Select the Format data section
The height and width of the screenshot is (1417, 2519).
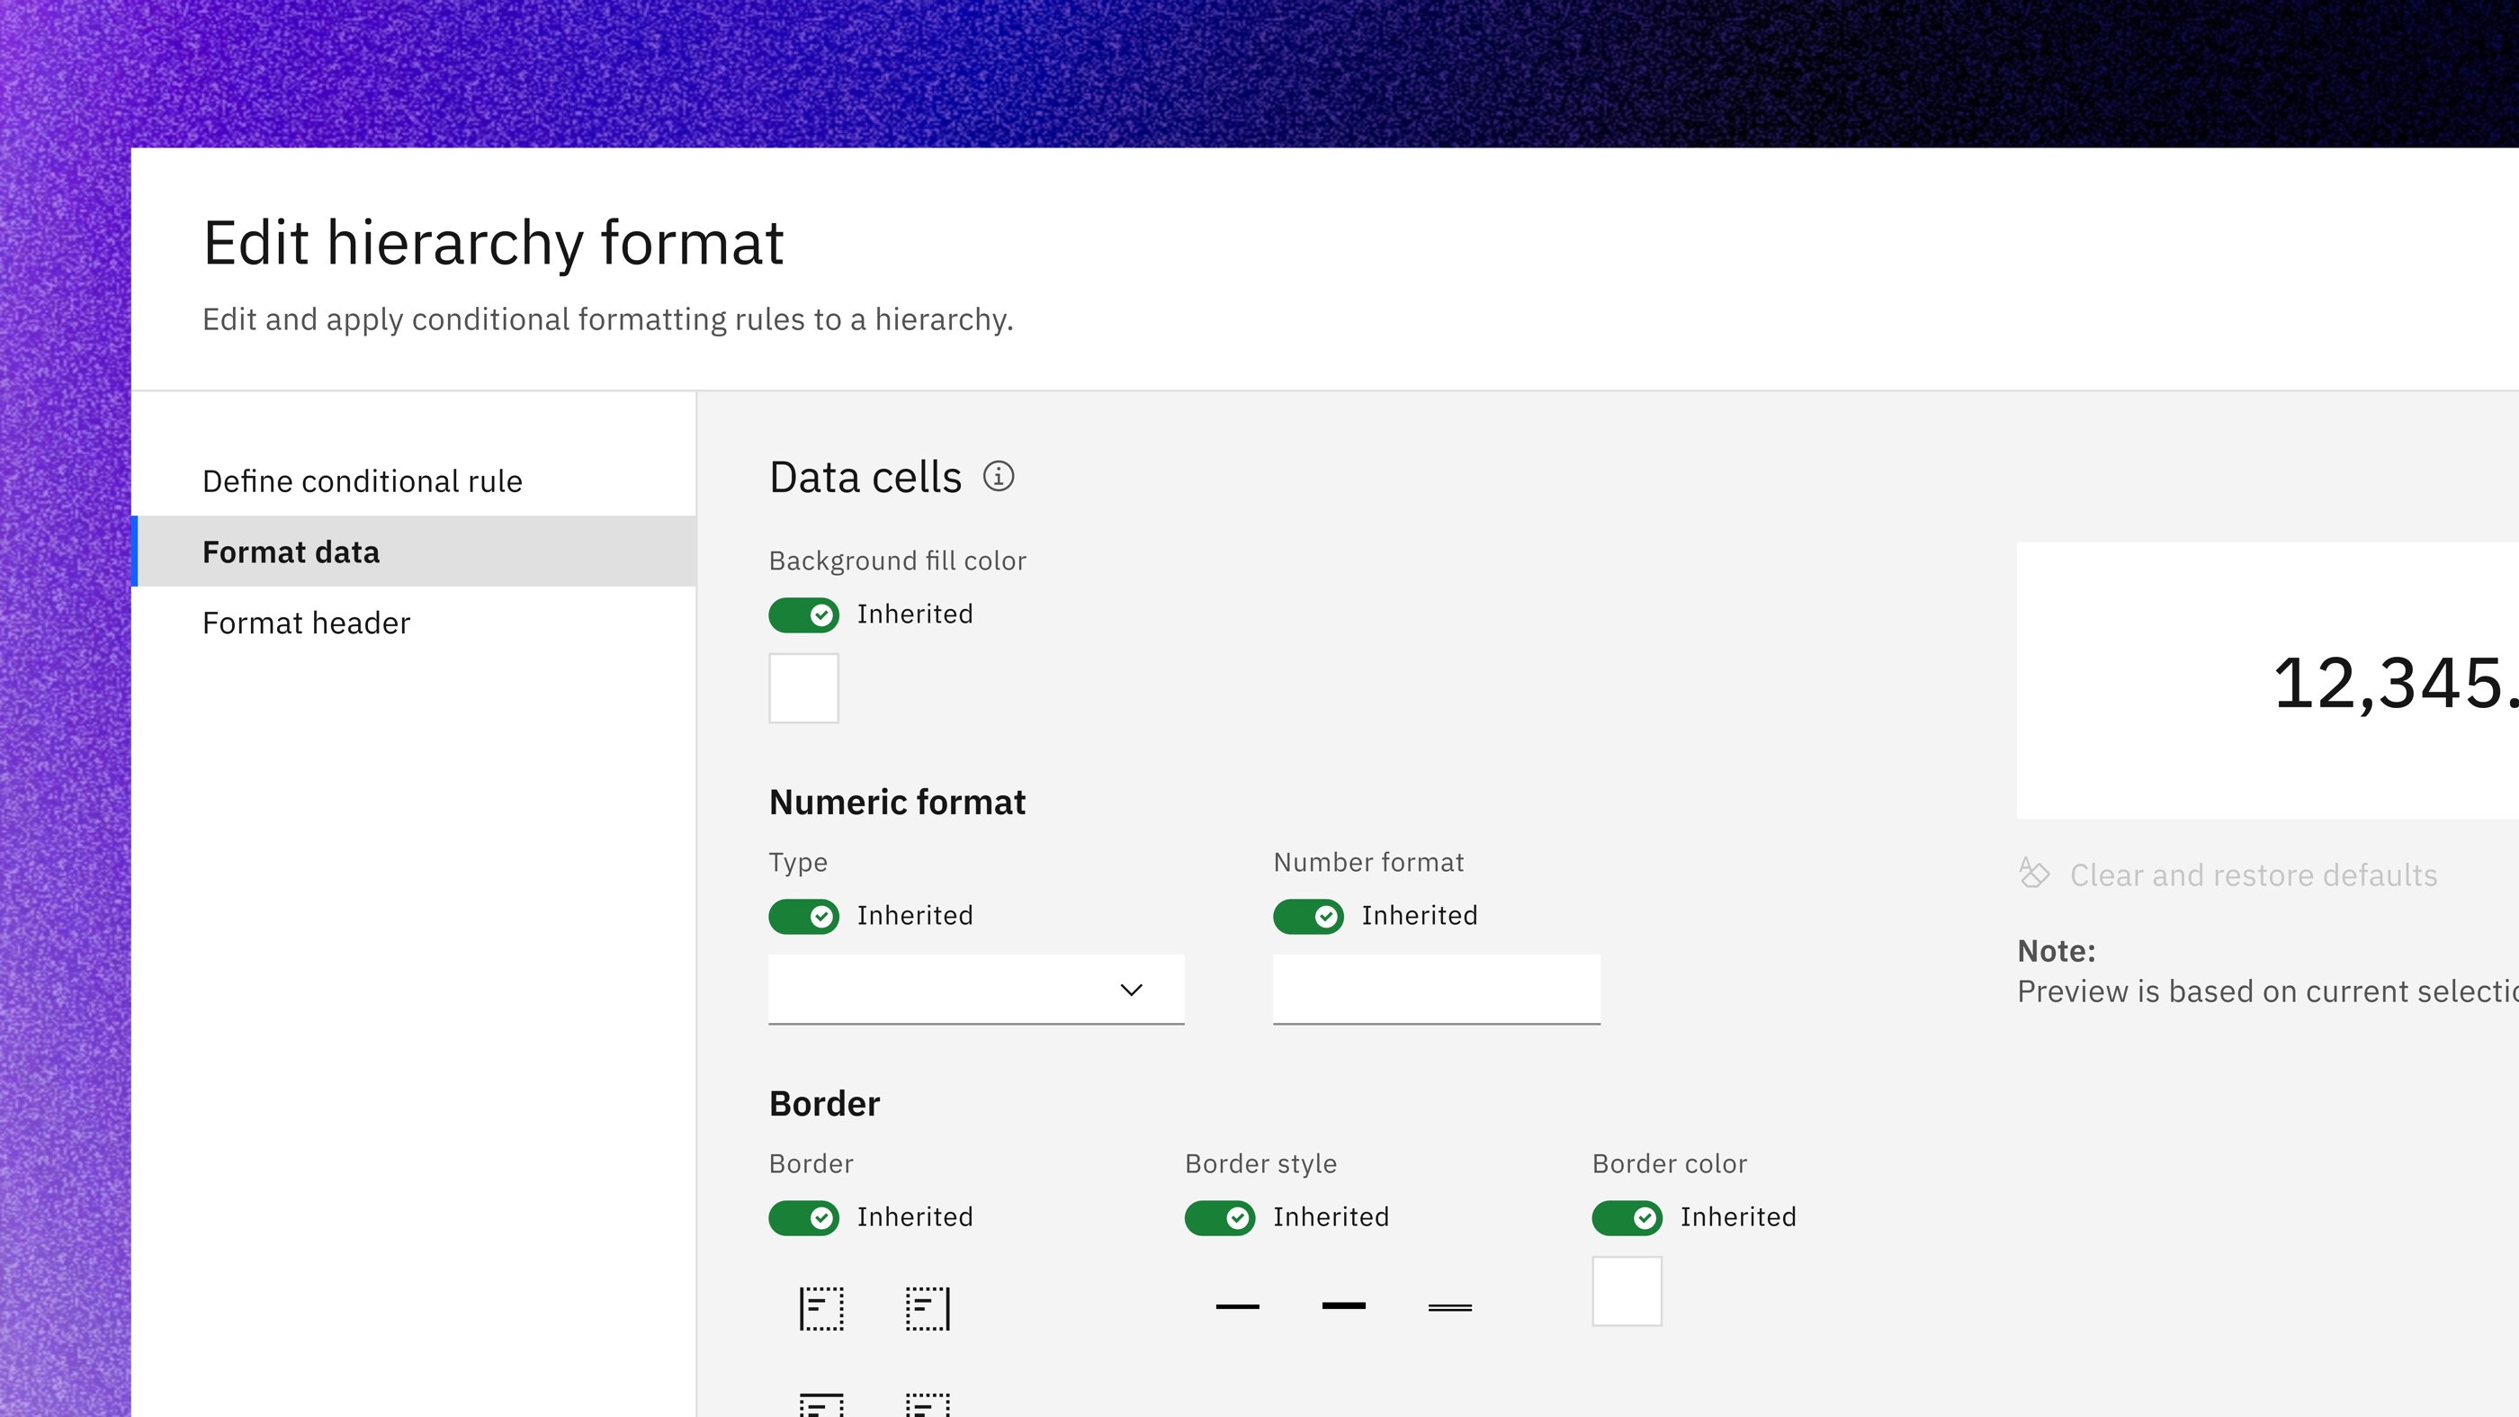(x=414, y=552)
